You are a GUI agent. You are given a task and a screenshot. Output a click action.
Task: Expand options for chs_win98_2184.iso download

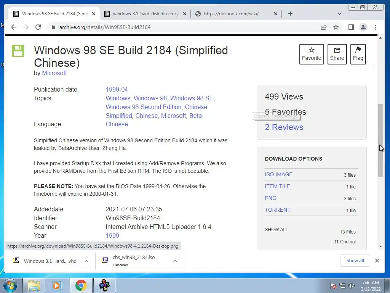pos(175,261)
